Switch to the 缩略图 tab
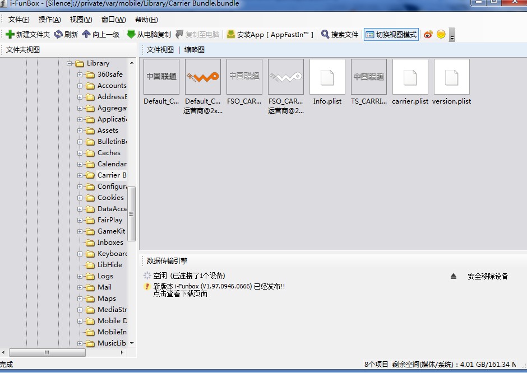The image size is (527, 373). point(195,50)
